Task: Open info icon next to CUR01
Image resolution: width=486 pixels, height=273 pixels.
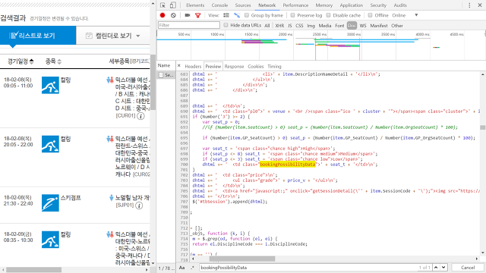Action: pyautogui.click(x=140, y=116)
